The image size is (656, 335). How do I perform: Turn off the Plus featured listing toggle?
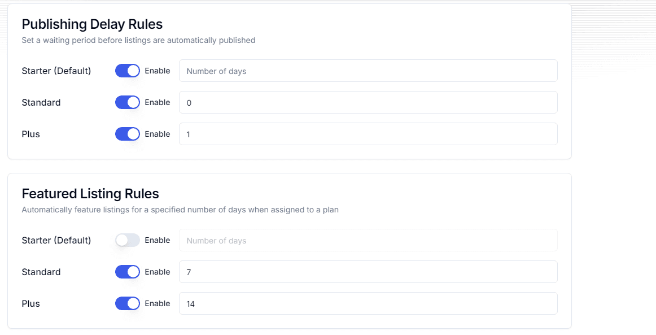pos(127,303)
